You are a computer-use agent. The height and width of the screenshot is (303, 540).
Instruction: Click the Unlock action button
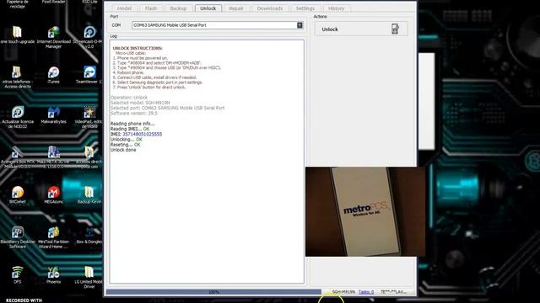tap(361, 29)
